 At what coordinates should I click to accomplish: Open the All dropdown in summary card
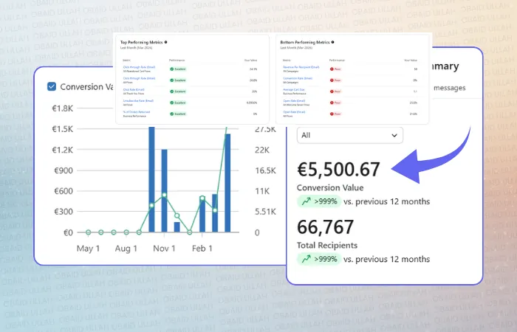tap(350, 135)
